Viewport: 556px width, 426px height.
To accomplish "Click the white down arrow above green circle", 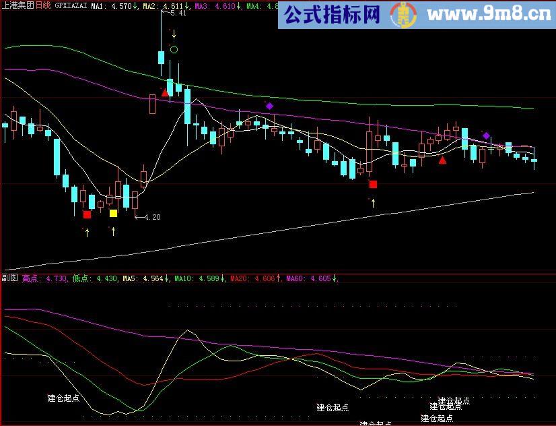I will coord(174,34).
